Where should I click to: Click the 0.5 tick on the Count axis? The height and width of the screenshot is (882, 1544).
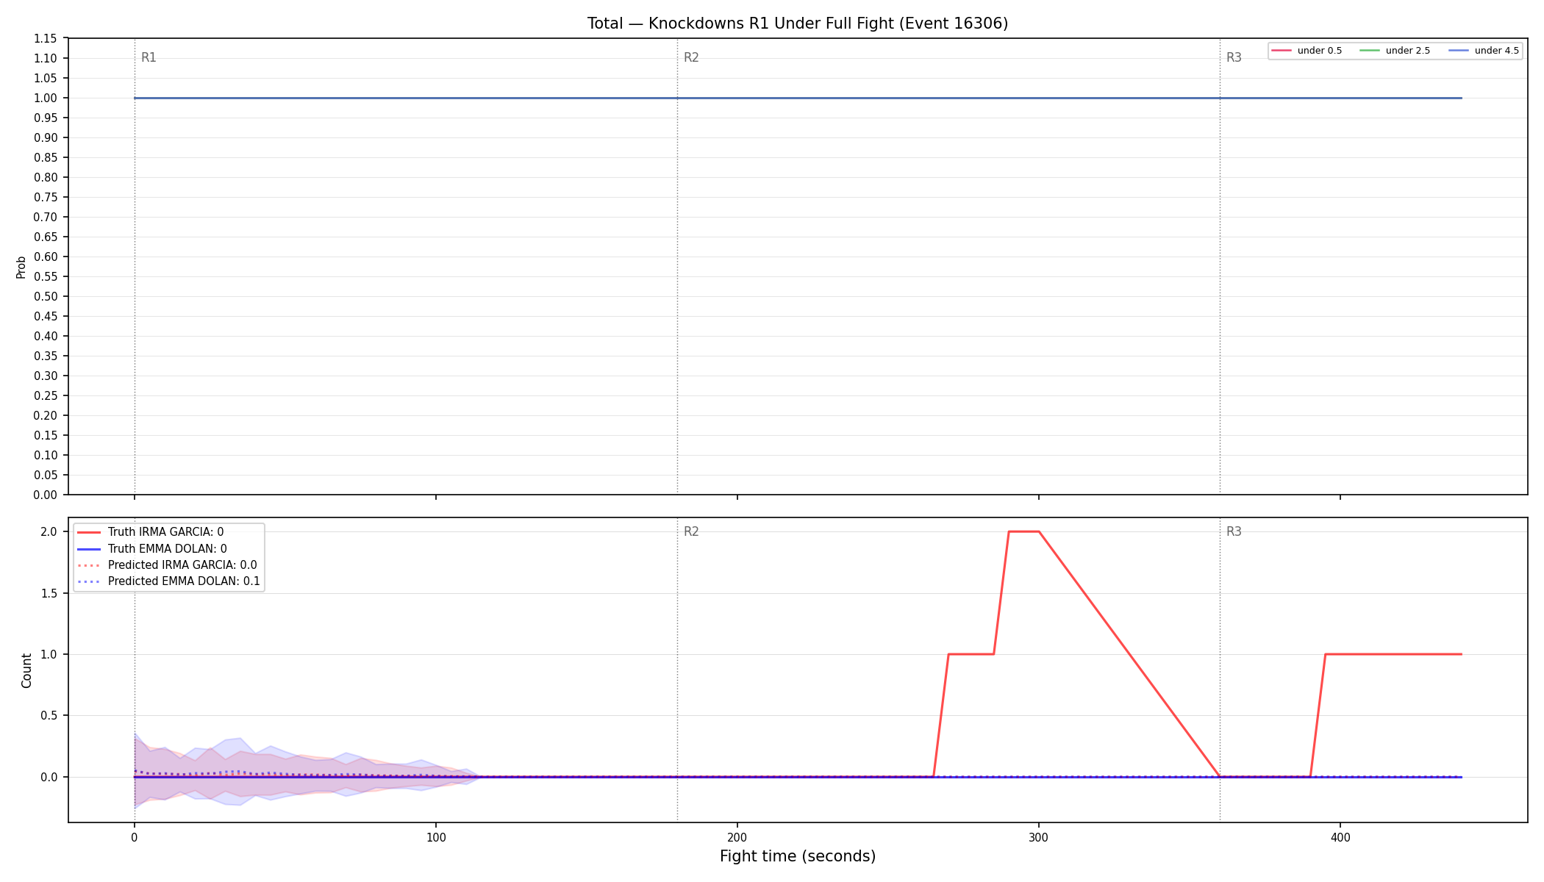(x=49, y=716)
